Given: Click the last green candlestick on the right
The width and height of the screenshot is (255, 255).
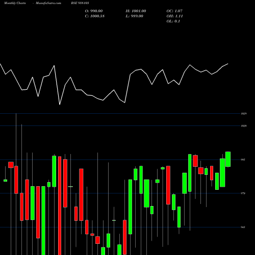Looking at the screenshot, I should click(228, 159).
